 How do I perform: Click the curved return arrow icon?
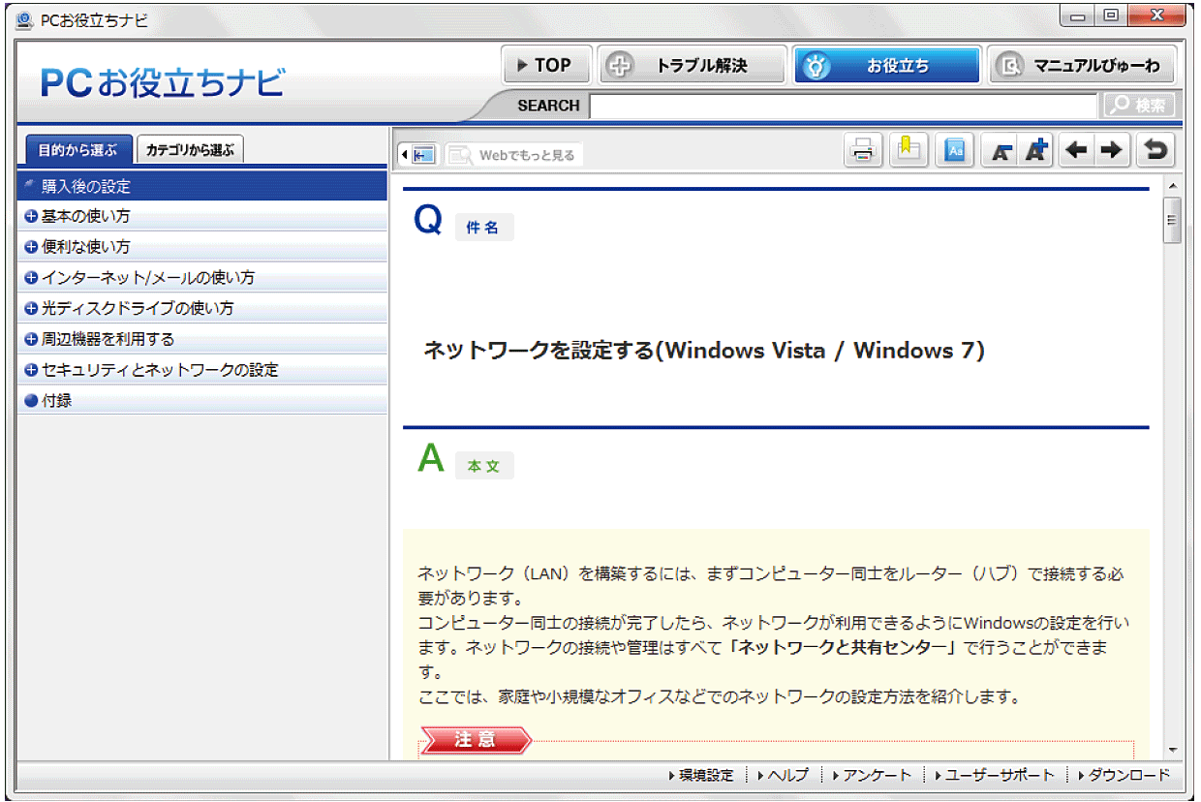(1155, 151)
